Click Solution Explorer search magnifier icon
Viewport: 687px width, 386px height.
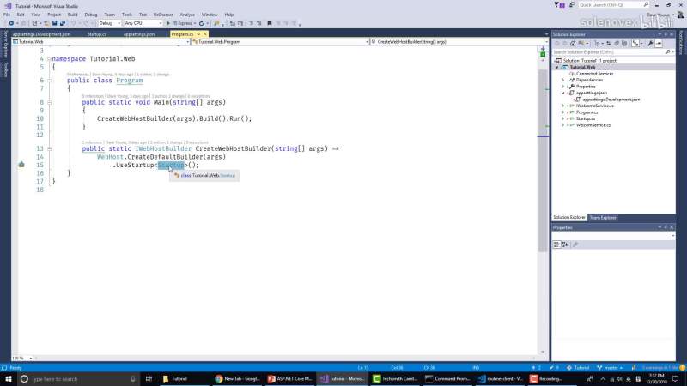coord(668,52)
